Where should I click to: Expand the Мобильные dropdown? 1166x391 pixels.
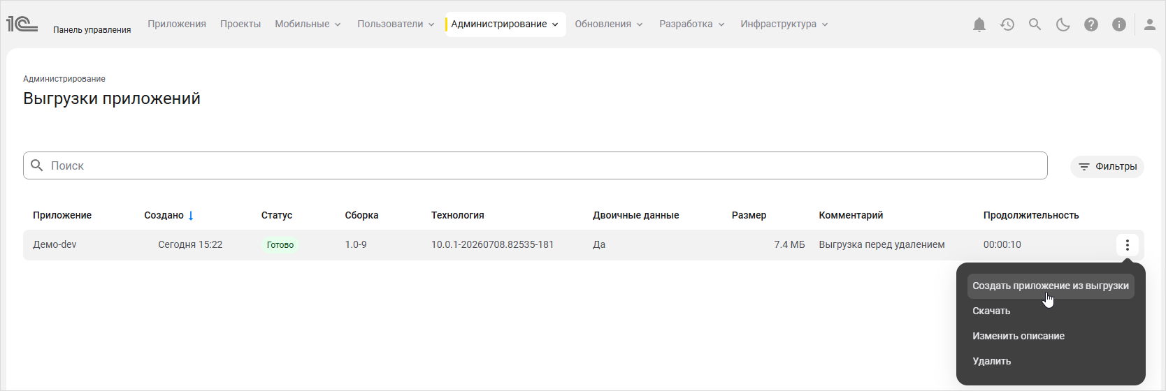308,24
